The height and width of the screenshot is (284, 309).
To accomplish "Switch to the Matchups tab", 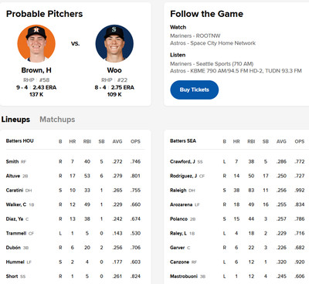I will [x=57, y=120].
